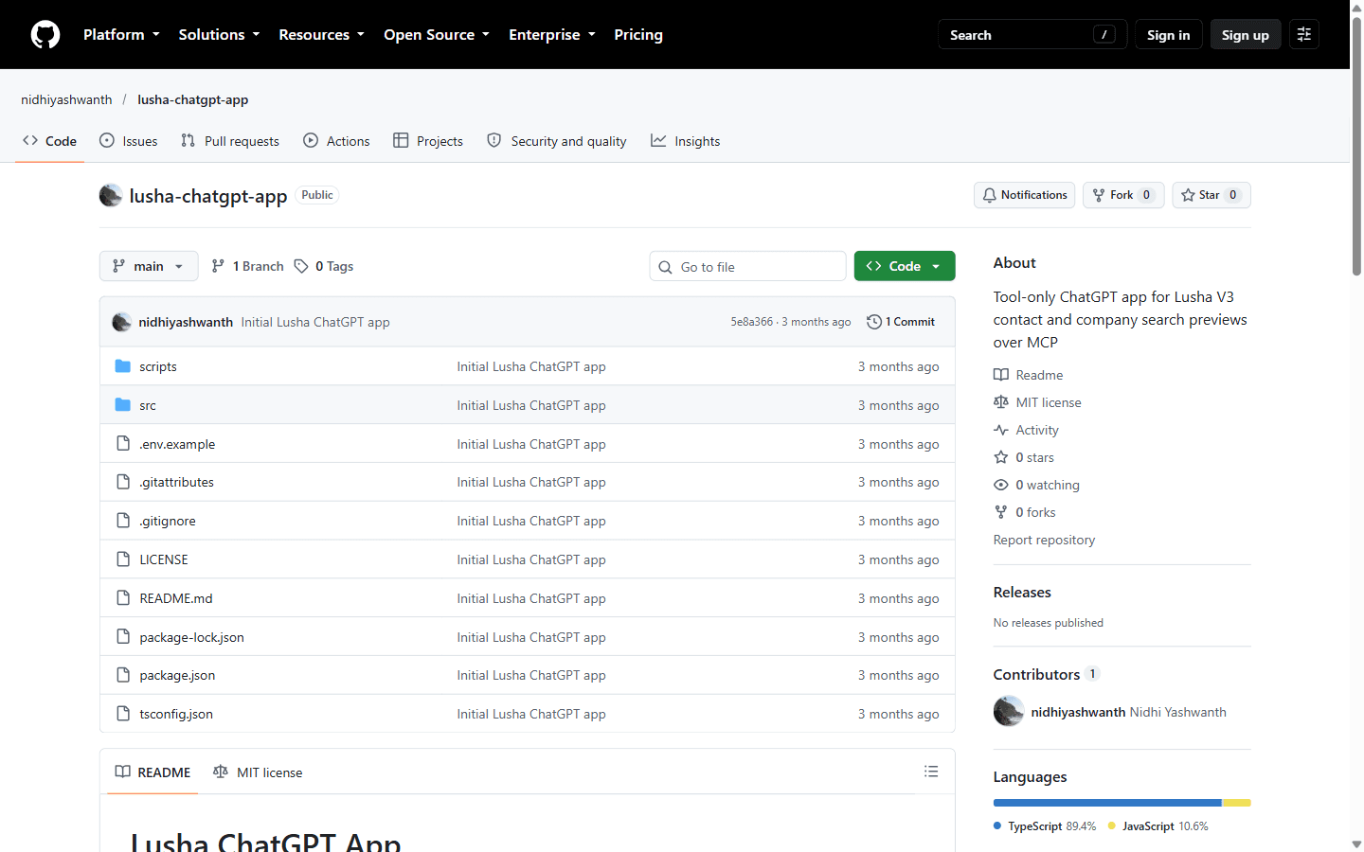This screenshot has width=1364, height=852.
Task: Expand the main branch selector
Action: (149, 266)
